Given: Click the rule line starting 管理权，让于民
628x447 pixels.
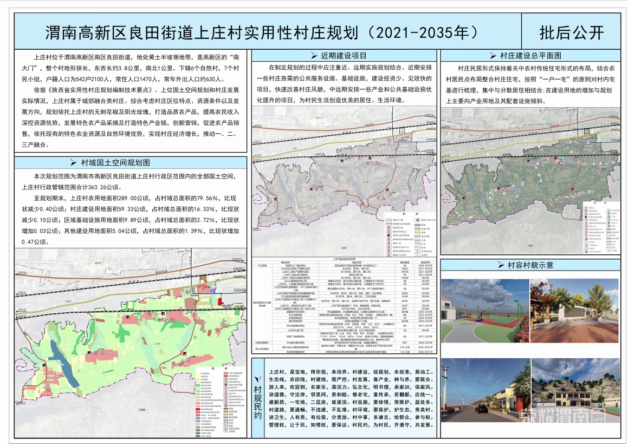Looking at the screenshot, I should pyautogui.click(x=351, y=425).
